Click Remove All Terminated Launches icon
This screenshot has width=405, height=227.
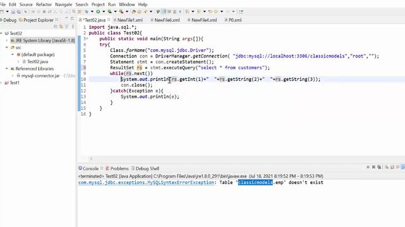coord(379,167)
